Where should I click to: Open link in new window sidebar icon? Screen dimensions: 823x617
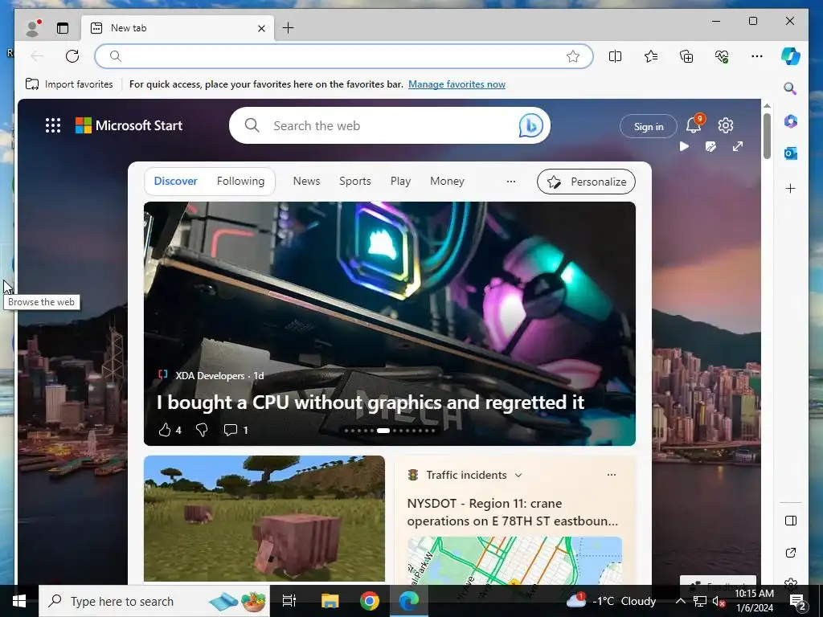pos(791,553)
